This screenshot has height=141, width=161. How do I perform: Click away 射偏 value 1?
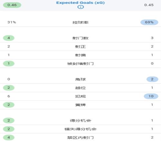[x=152, y=55]
